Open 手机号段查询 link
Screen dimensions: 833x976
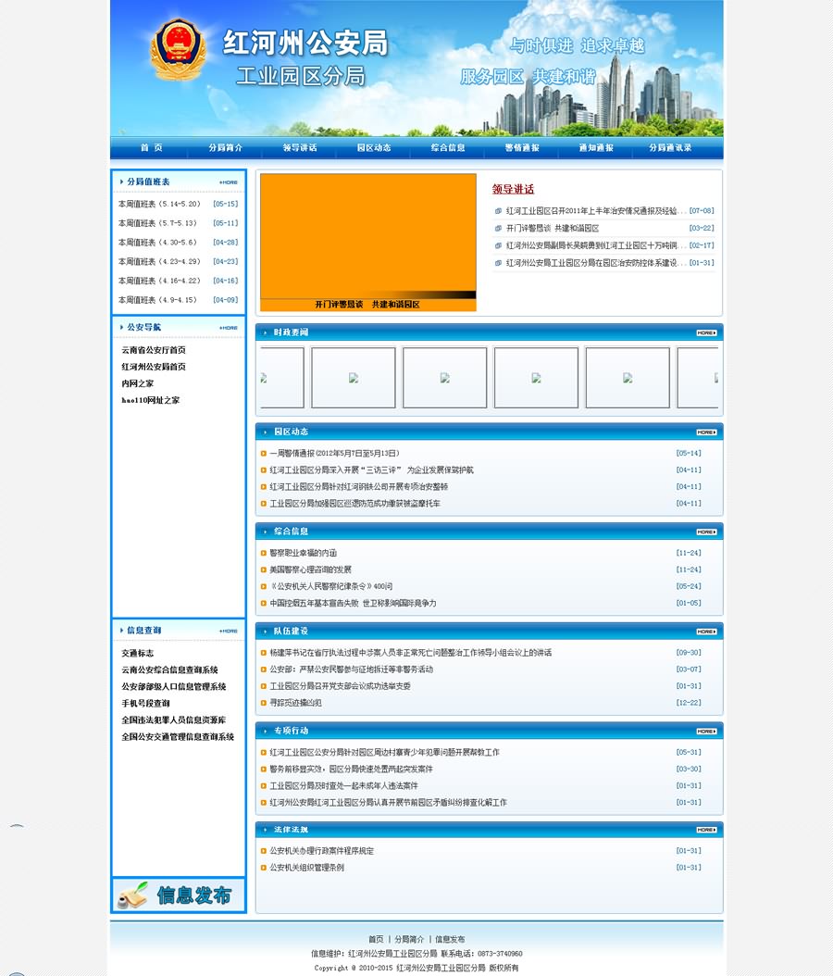(x=145, y=704)
